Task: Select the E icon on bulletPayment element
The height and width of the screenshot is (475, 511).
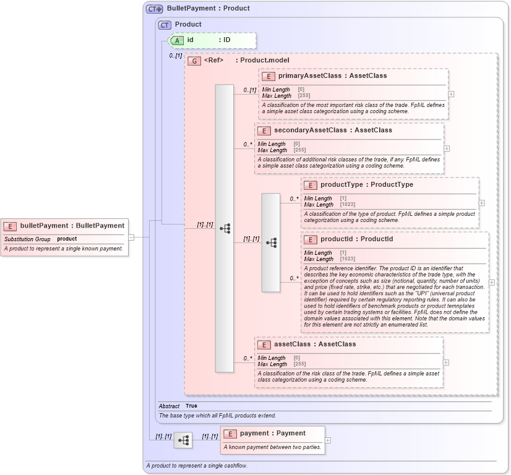Action: click(9, 226)
